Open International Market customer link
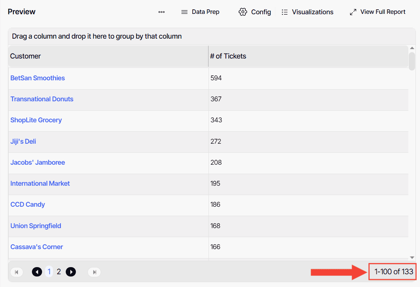 (40, 183)
